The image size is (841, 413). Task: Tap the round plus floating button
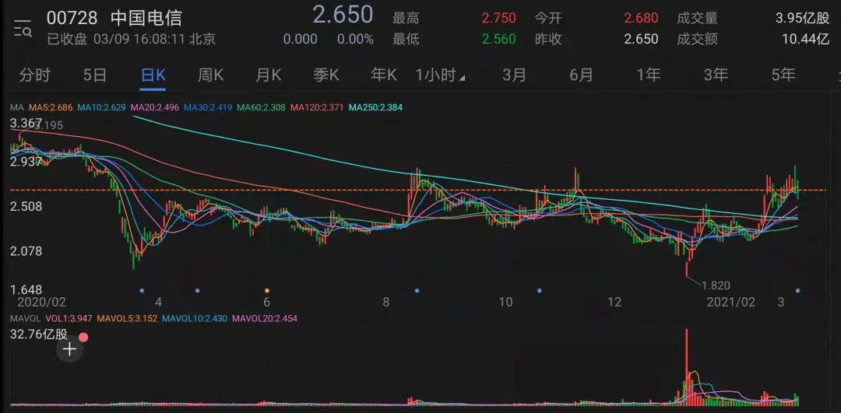[x=69, y=349]
